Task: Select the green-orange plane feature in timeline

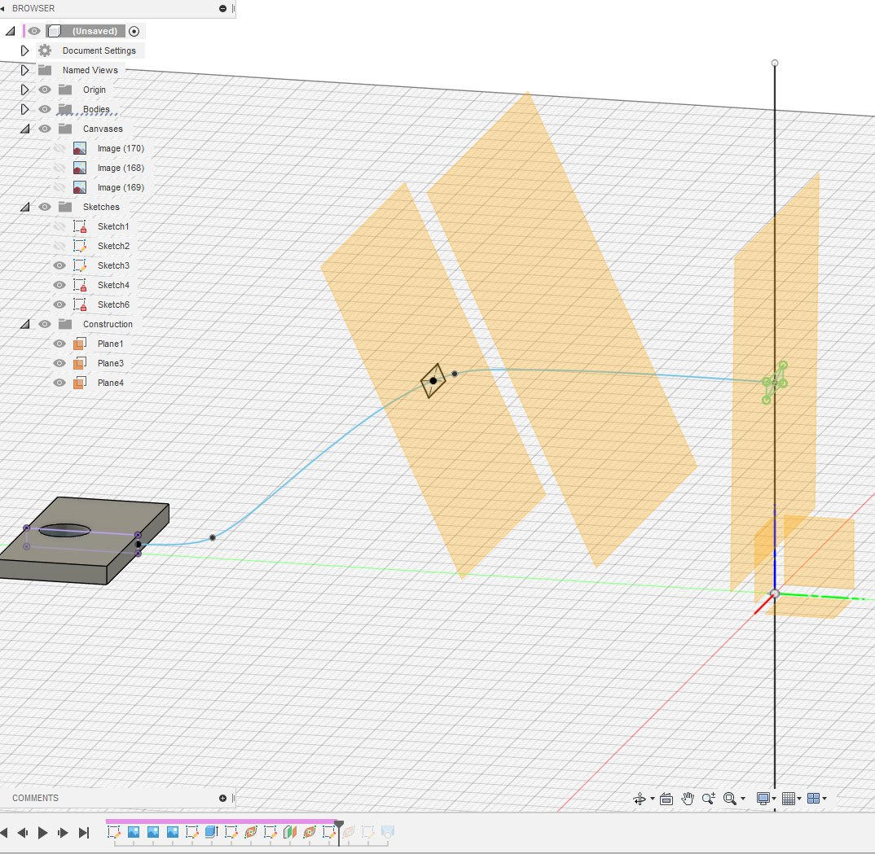Action: pos(289,832)
